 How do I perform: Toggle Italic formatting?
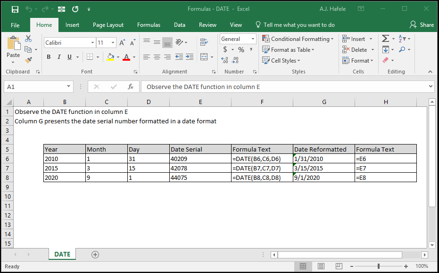coord(59,57)
